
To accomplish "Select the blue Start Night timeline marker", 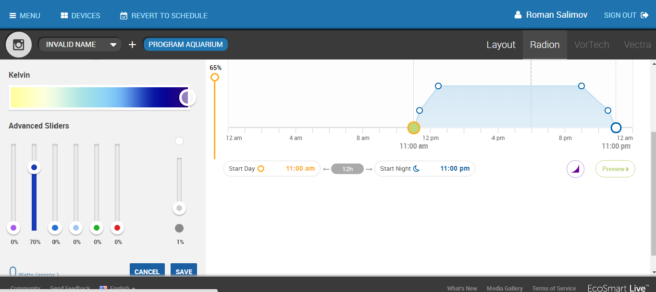I will coord(616,128).
